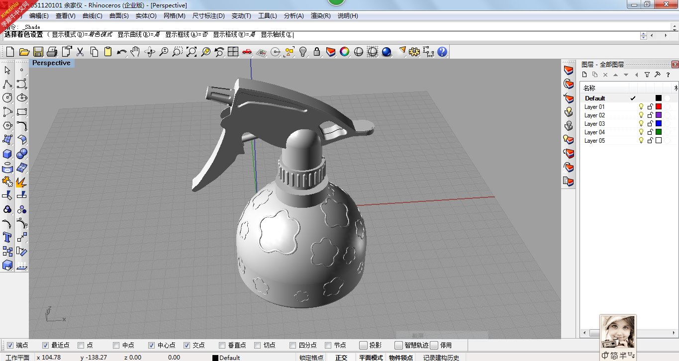Enable the 四分点 osnap checkbox
679x361 pixels.
293,345
